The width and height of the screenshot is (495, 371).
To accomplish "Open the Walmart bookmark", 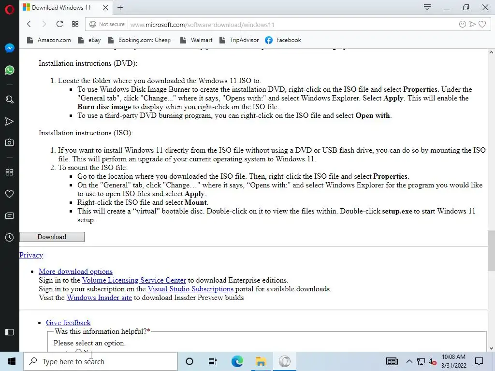I will [196, 40].
